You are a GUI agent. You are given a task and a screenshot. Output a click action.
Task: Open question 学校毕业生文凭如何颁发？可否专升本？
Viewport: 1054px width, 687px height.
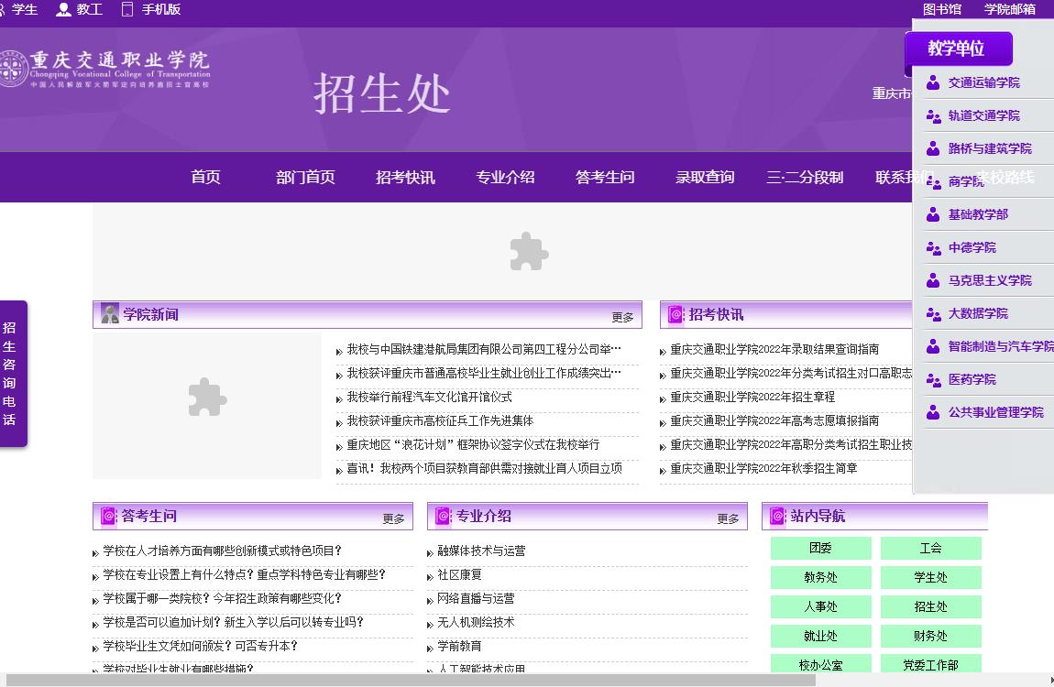[201, 646]
